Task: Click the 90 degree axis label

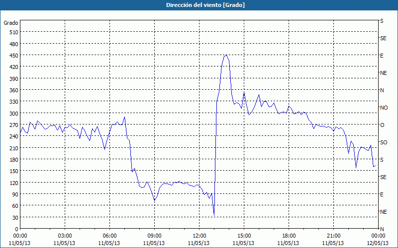Action: click(15, 194)
